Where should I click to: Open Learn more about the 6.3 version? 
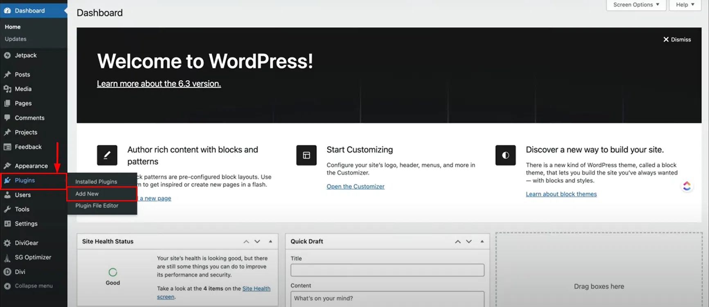[159, 84]
